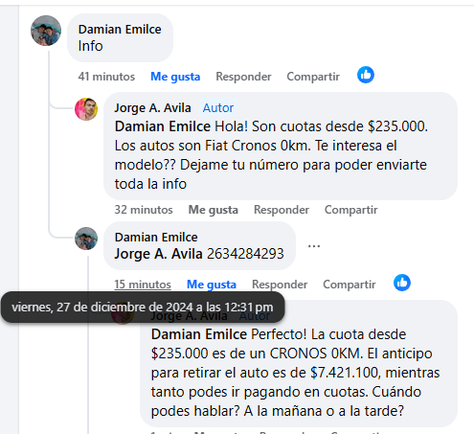Toggle Me gusta on the 15-minute phone number comment

click(x=212, y=285)
